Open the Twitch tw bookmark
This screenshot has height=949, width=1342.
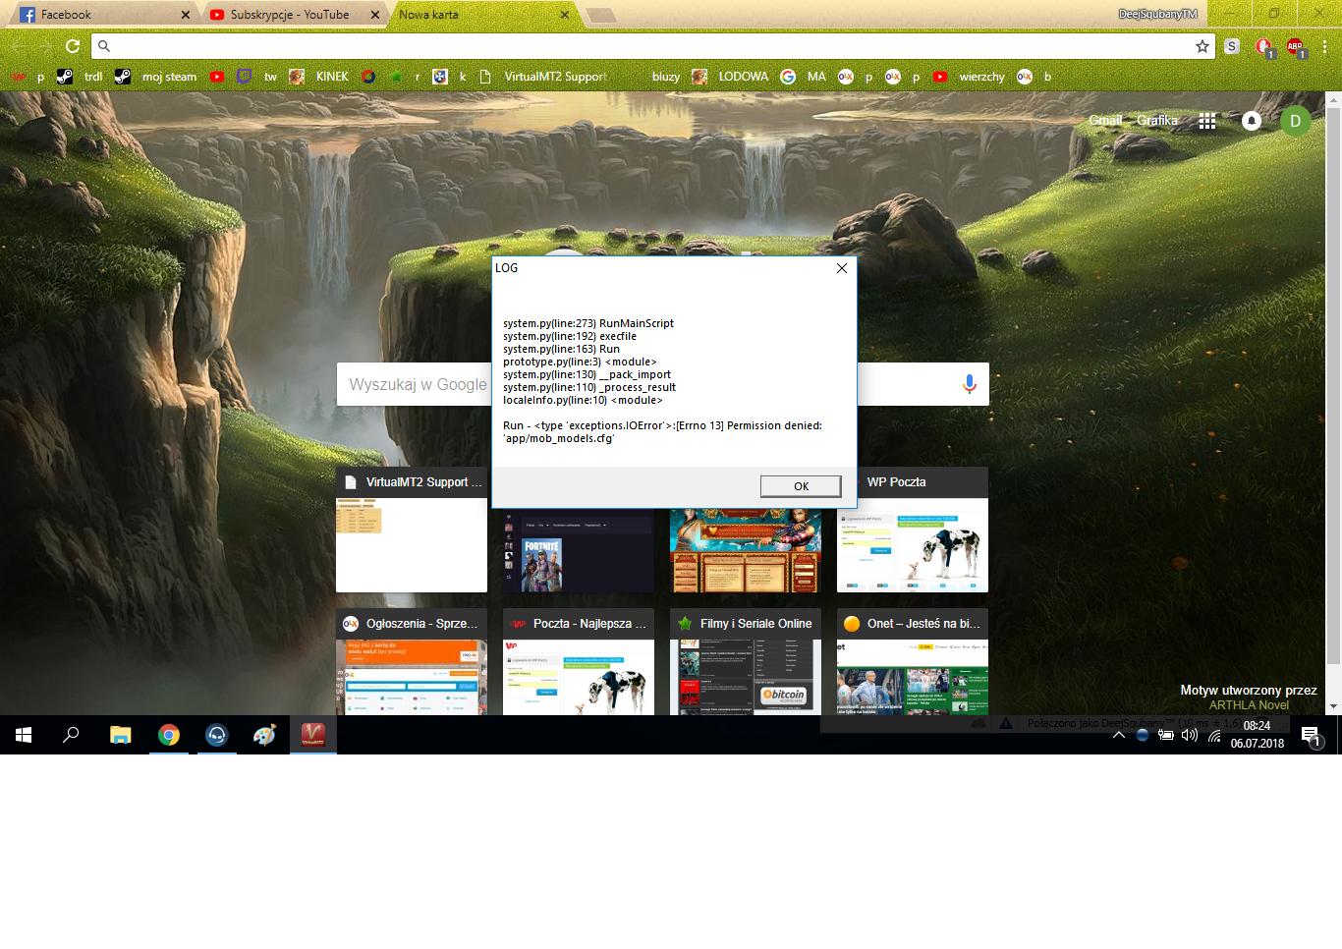[257, 77]
